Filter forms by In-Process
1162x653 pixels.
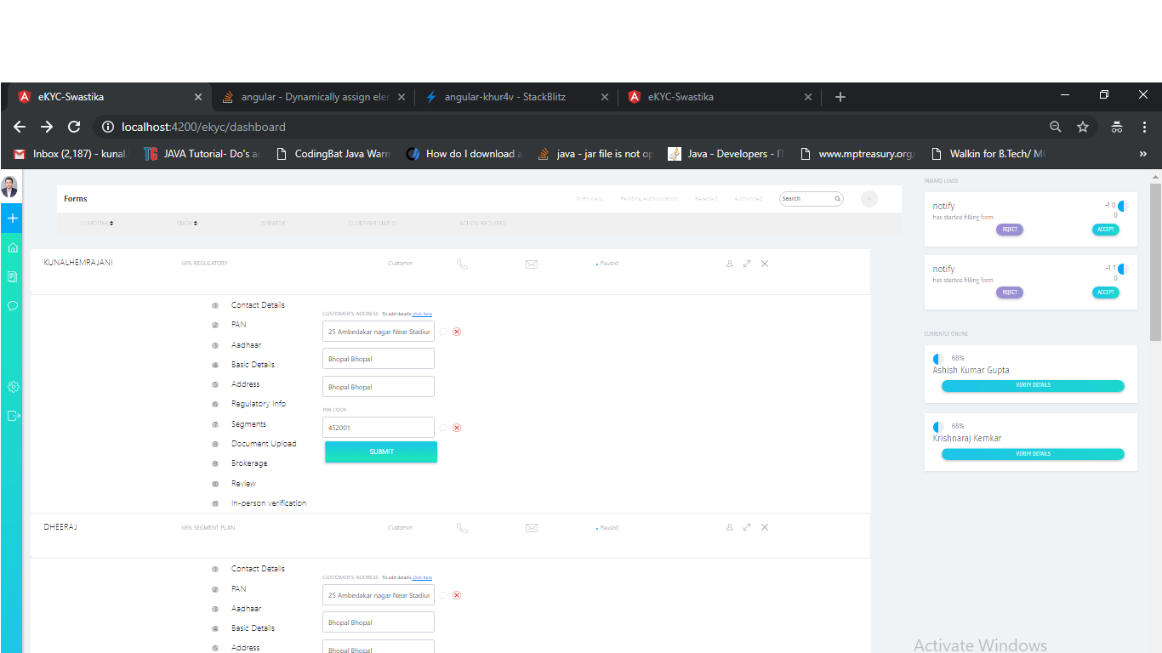click(x=590, y=199)
